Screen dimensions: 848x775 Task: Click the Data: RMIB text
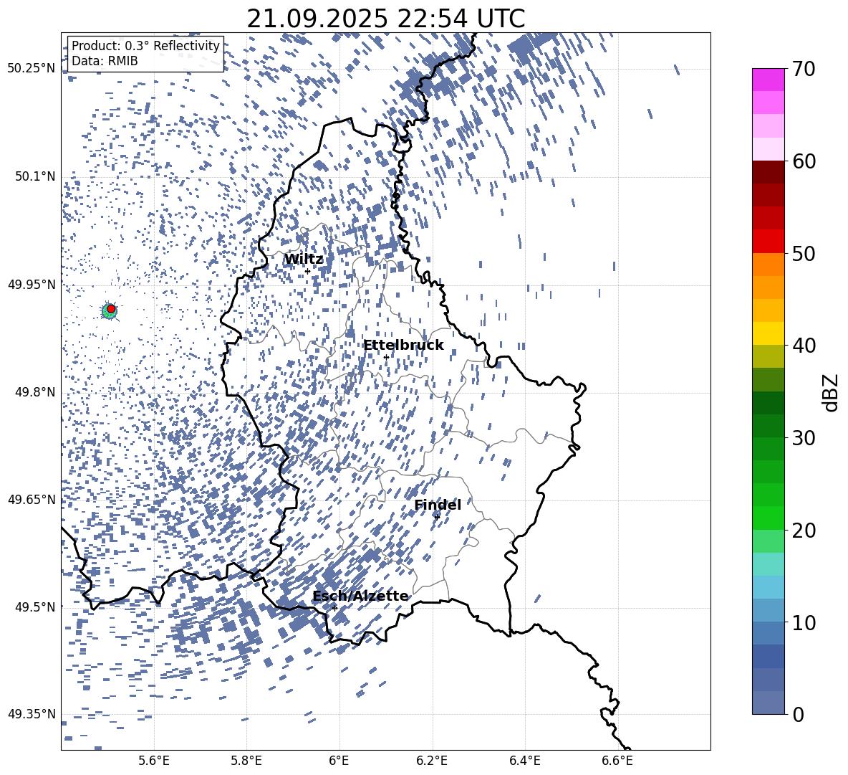coord(105,61)
